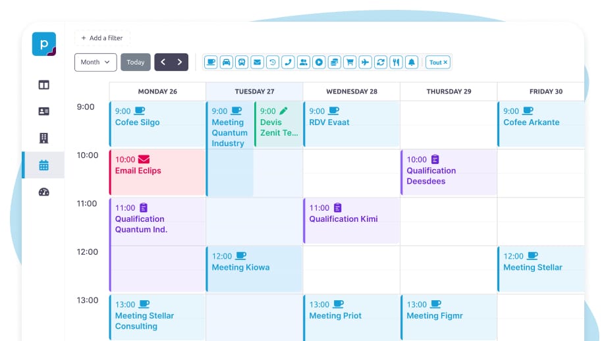Filter by airplane travel activity icon
Image resolution: width=606 pixels, height=341 pixels.
pos(366,63)
